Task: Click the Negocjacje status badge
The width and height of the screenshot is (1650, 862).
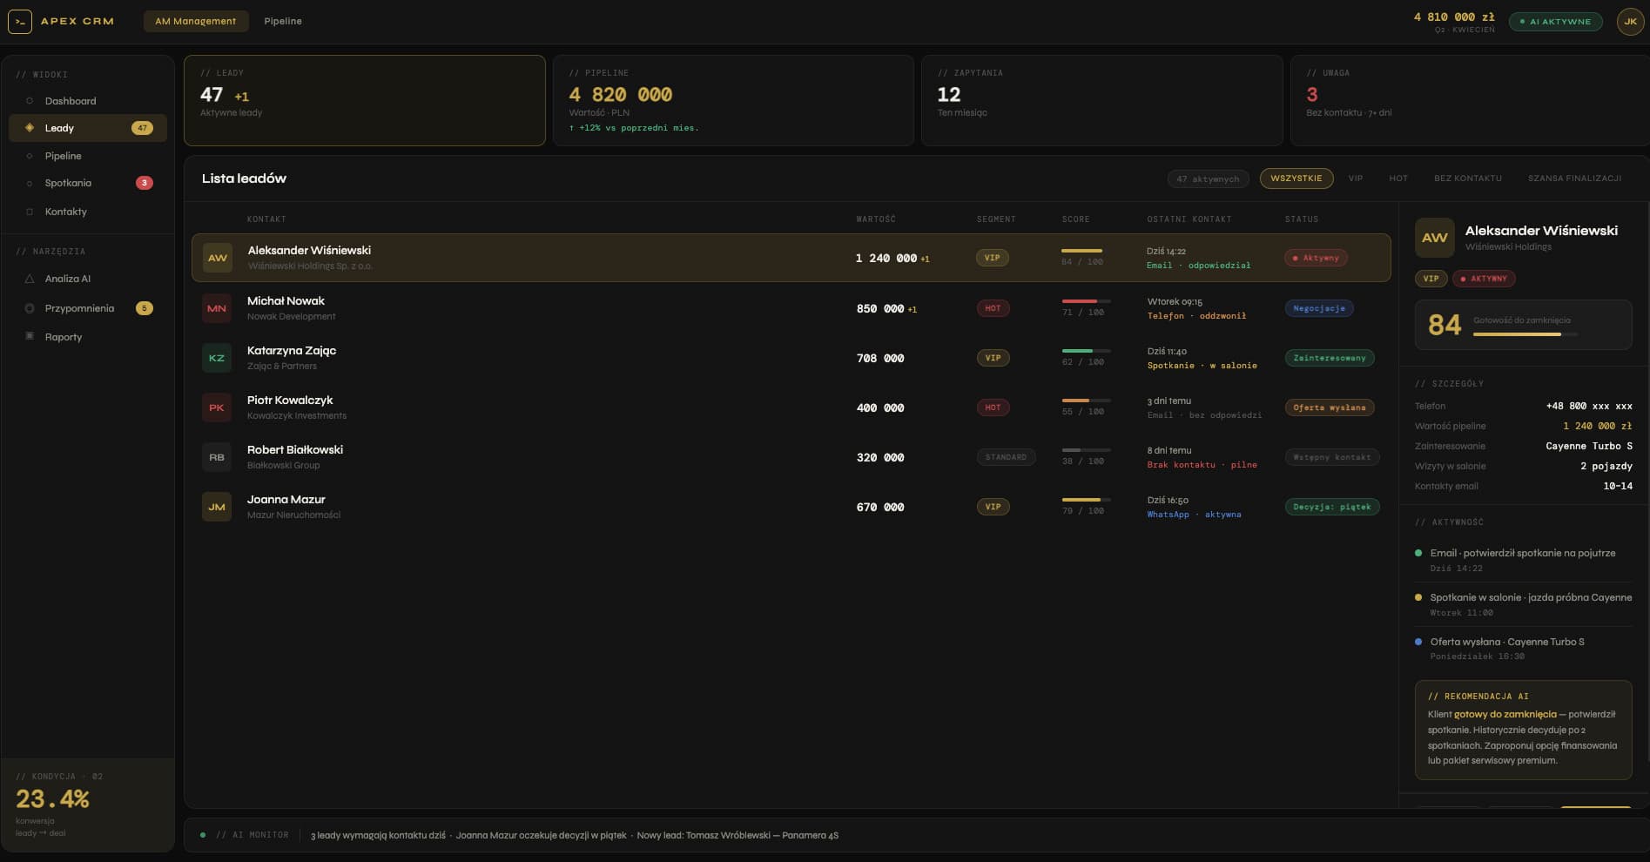Action: (1319, 308)
